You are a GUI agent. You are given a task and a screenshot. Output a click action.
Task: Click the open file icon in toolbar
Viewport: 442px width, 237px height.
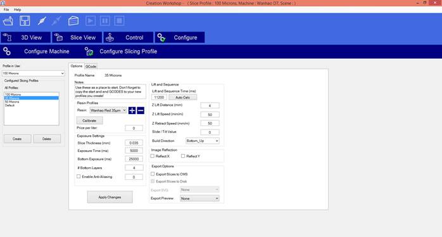coord(8,21)
